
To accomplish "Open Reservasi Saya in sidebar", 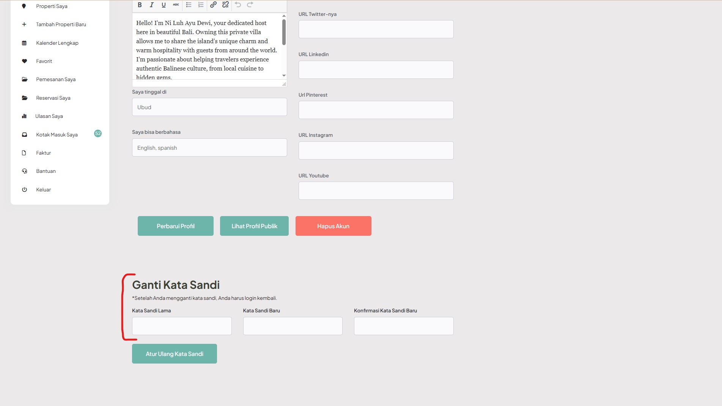I will (53, 98).
